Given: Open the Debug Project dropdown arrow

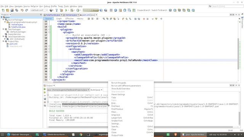Looking at the screenshot, I should click(74, 10).
